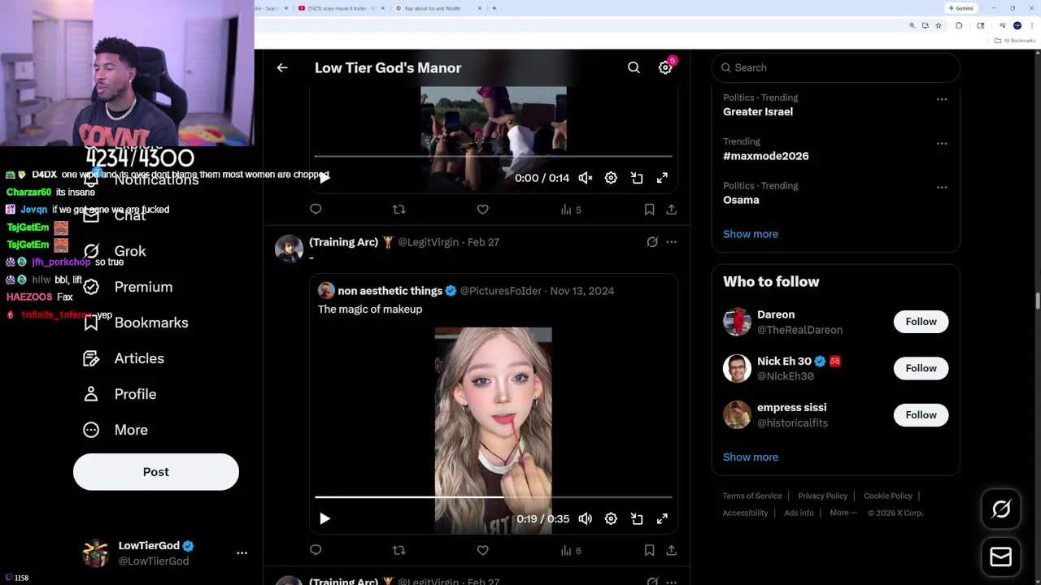Image resolution: width=1041 pixels, height=585 pixels.
Task: Reply to the top video post
Action: point(316,210)
